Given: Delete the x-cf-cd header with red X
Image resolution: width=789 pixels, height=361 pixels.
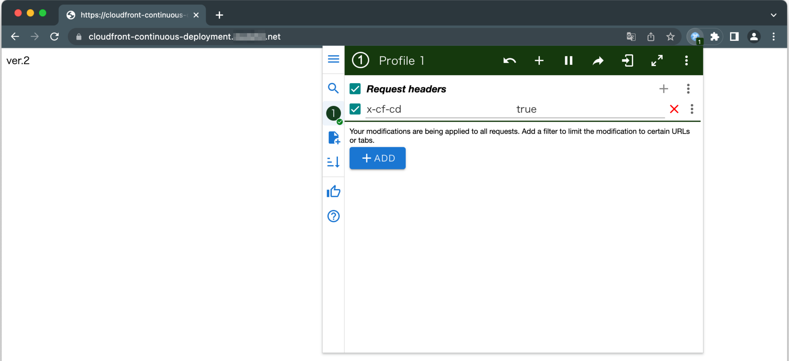Looking at the screenshot, I should click(x=674, y=109).
